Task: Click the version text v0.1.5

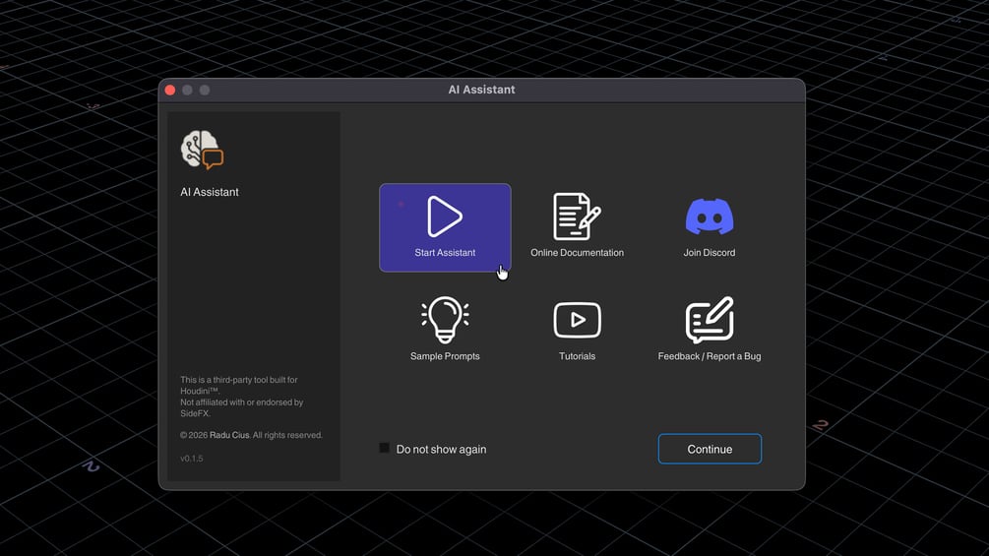Action: coord(192,459)
